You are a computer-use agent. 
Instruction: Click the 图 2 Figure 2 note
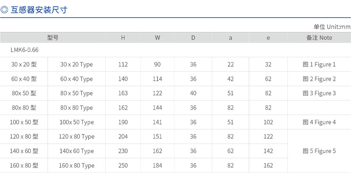point(319,79)
